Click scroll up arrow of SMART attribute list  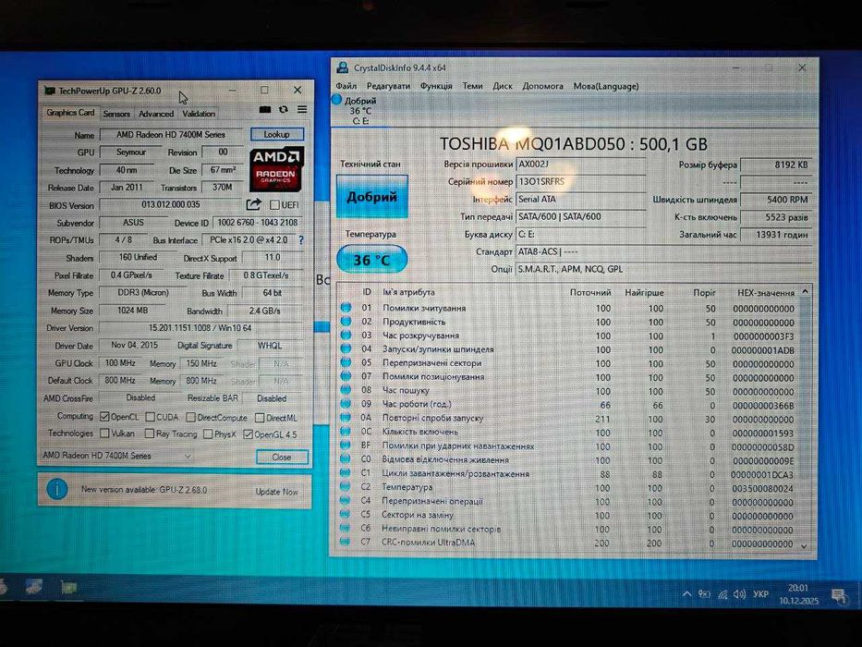(805, 291)
